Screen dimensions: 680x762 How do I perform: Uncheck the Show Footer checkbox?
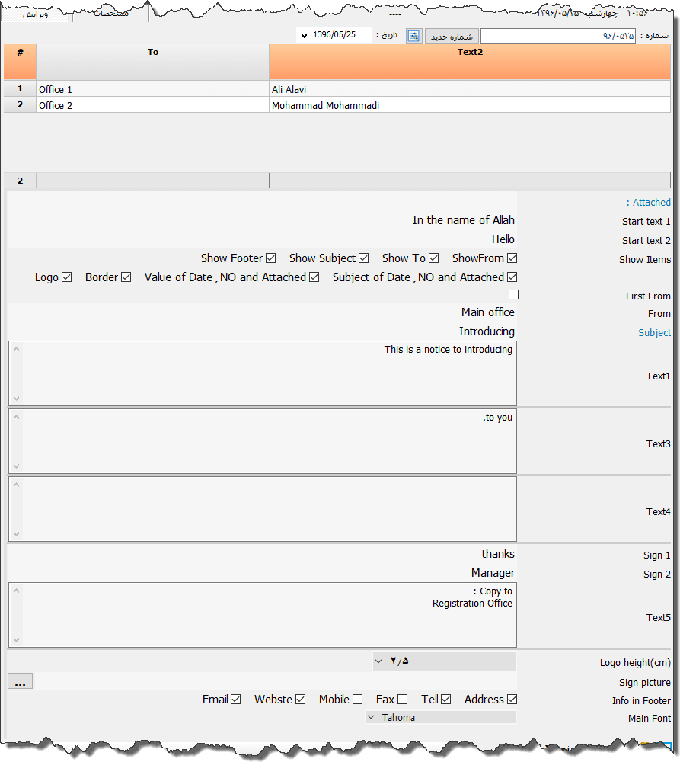270,258
